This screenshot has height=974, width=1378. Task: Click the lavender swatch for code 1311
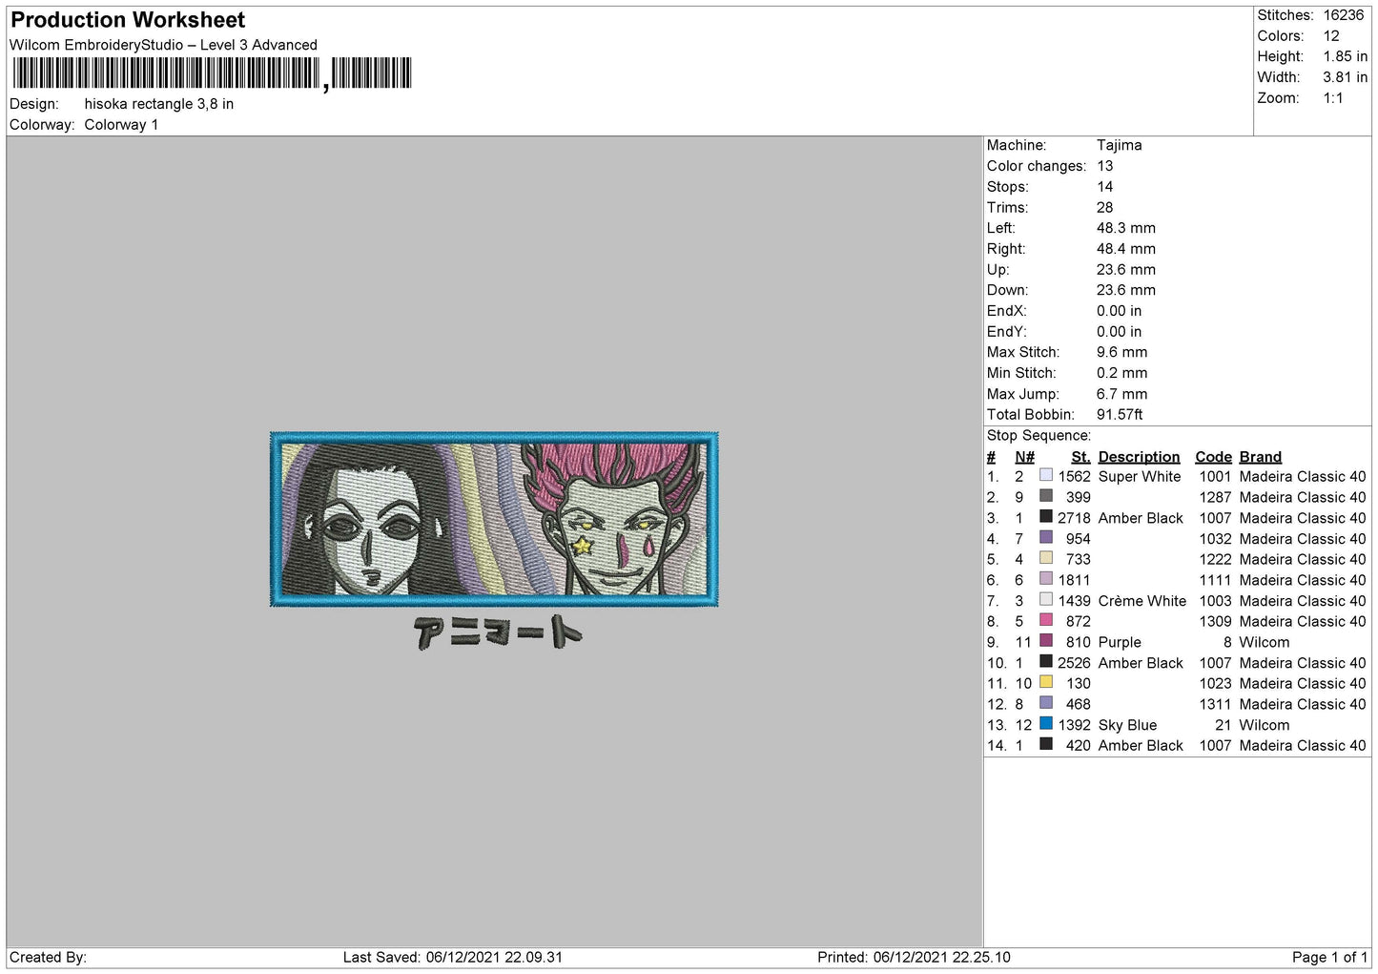tap(1046, 703)
